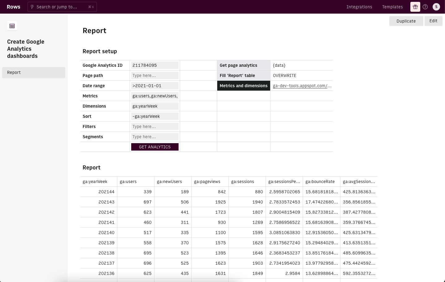Select users value 339
The image size is (445, 282).
pyautogui.click(x=136, y=192)
